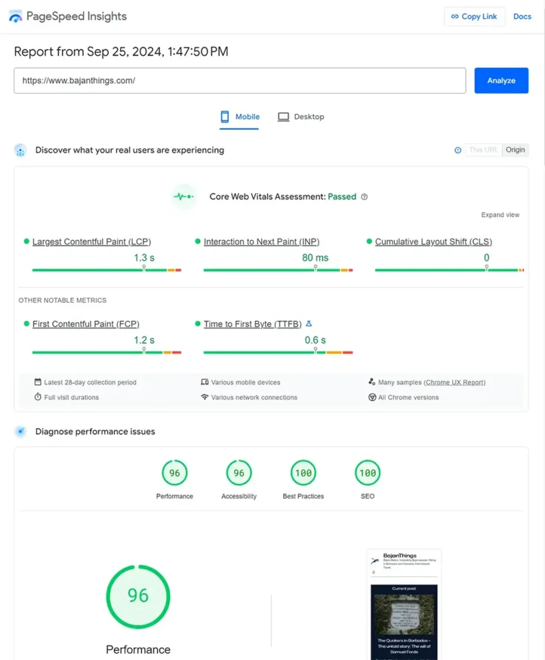Screen dimensions: 545x660
Task: Click the LCP score distribution bar
Action: point(106,269)
